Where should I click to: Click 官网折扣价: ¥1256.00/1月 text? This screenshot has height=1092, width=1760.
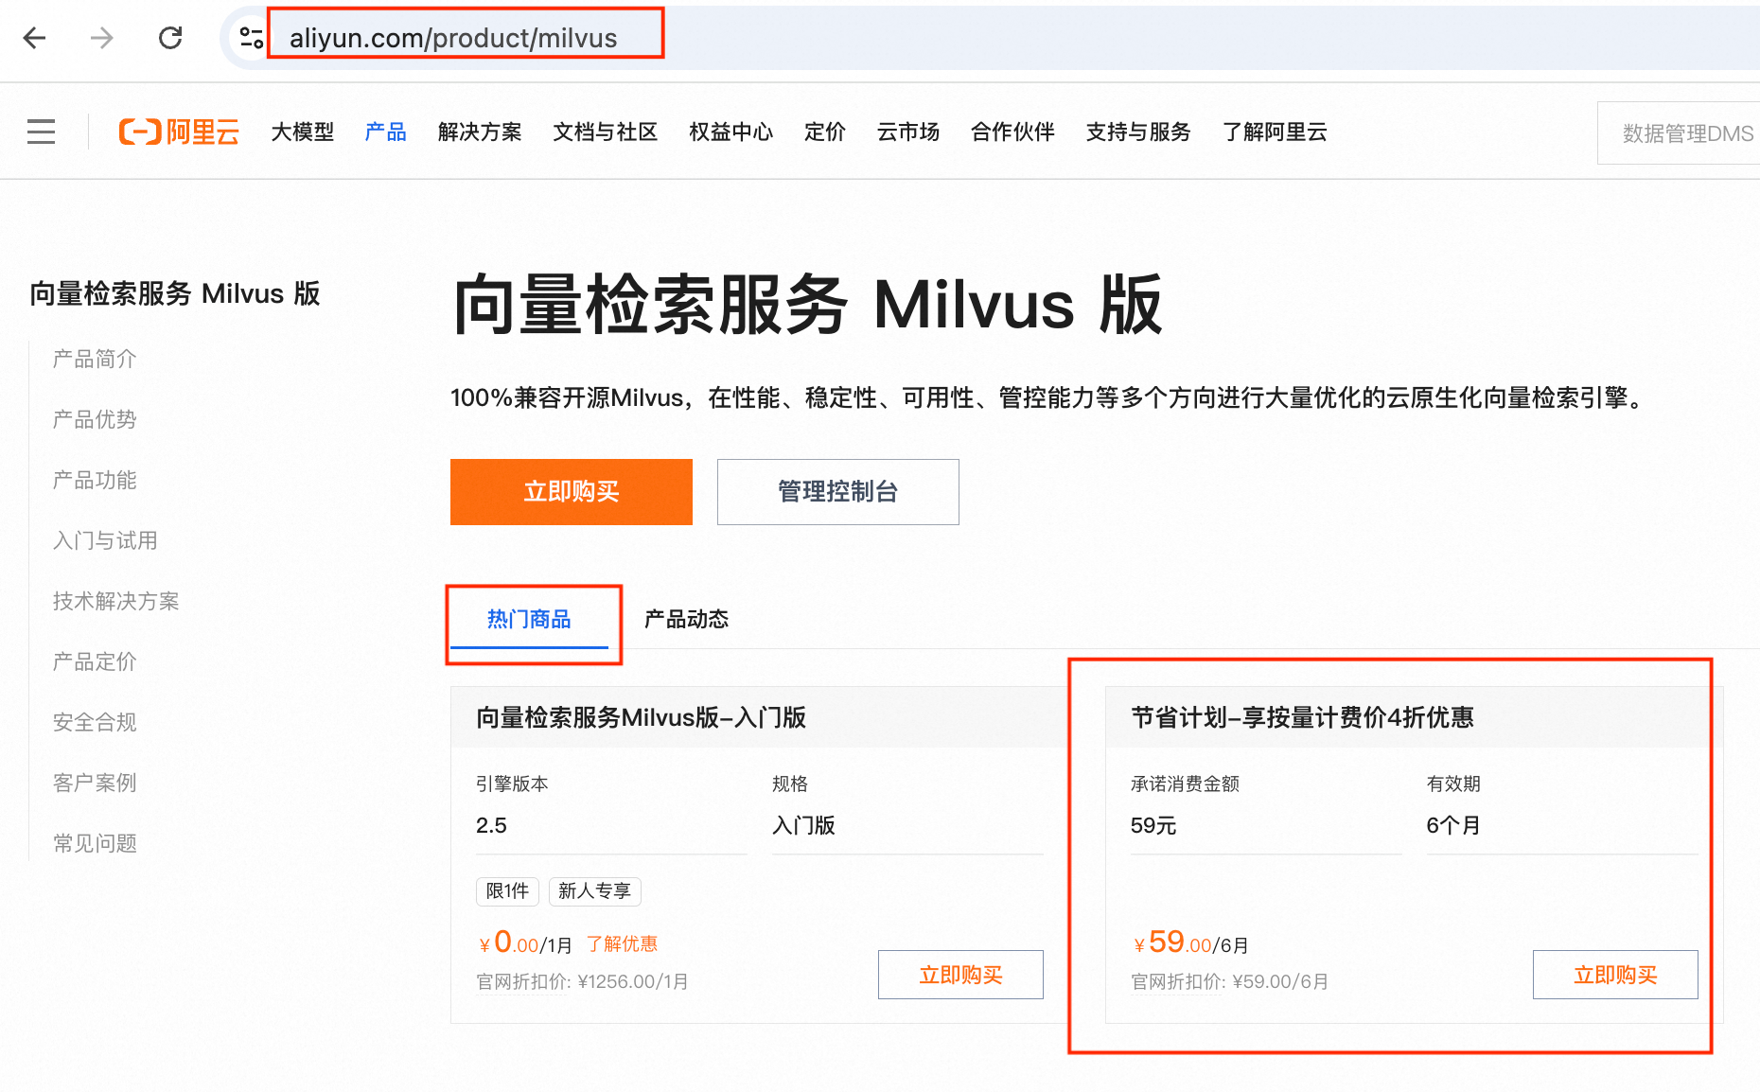pyautogui.click(x=582, y=981)
